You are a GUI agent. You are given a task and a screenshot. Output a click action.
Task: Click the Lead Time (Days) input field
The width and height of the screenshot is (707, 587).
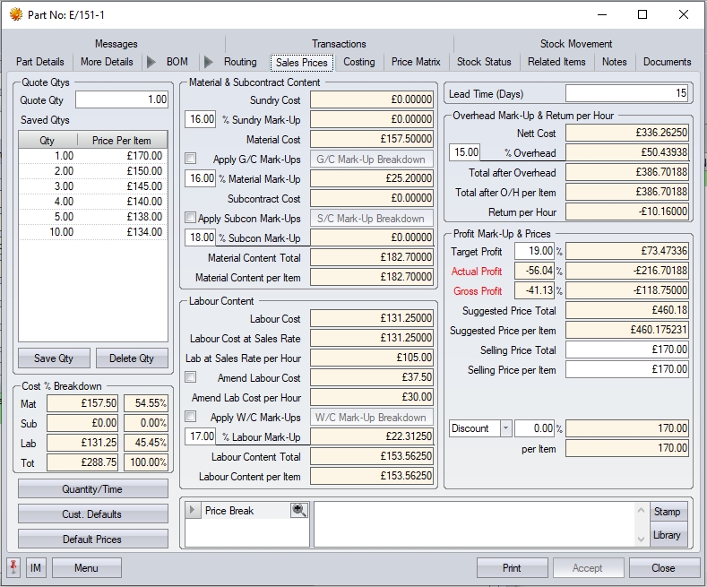click(626, 93)
